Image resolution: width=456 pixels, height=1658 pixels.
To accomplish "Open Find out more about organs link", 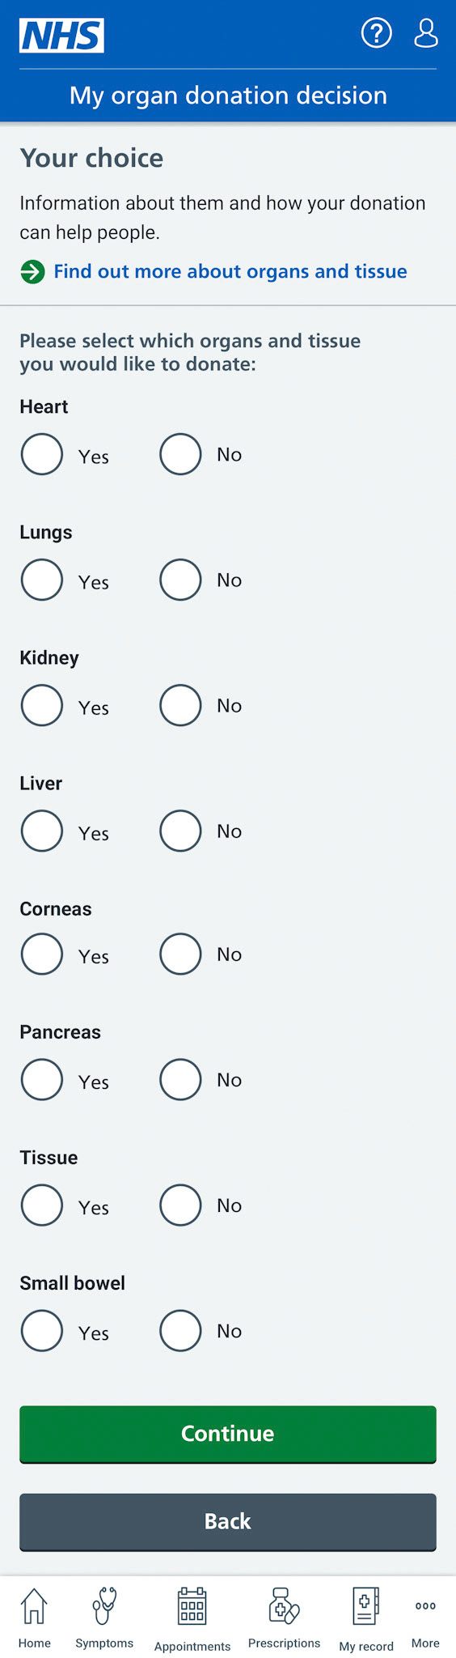I will [230, 271].
